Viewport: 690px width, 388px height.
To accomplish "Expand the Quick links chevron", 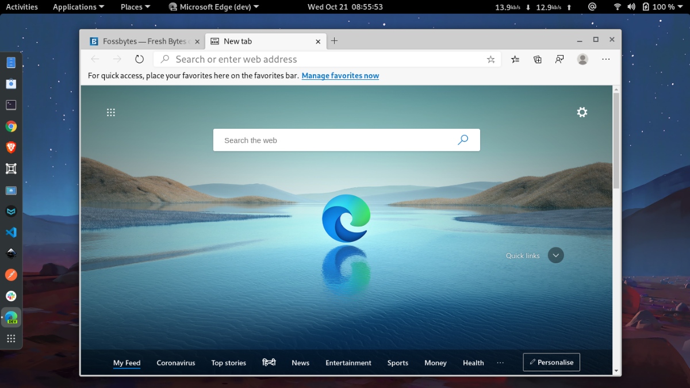I will click(555, 255).
